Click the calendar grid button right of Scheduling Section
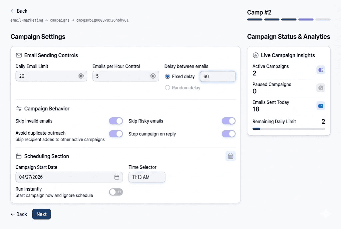The width and height of the screenshot is (341, 229). 230,156
